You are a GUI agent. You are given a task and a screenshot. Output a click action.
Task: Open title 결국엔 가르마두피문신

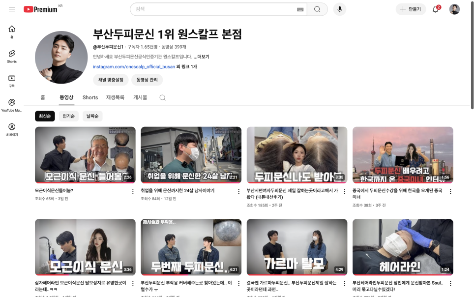tap(292, 286)
